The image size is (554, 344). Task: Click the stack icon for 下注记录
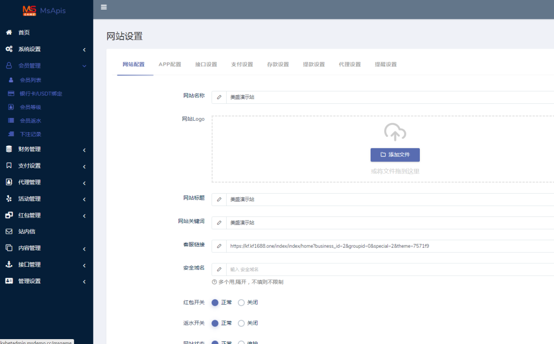[11, 134]
